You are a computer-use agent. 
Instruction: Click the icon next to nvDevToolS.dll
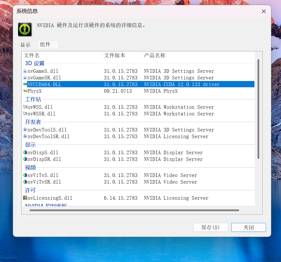click(x=25, y=130)
